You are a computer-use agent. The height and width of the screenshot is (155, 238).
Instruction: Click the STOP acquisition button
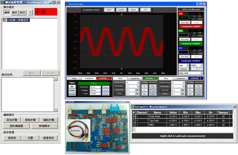coord(145,10)
